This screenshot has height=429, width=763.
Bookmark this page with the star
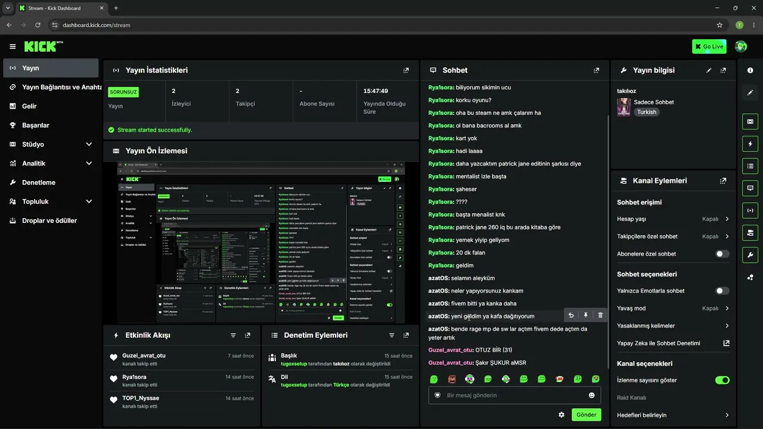(x=719, y=25)
